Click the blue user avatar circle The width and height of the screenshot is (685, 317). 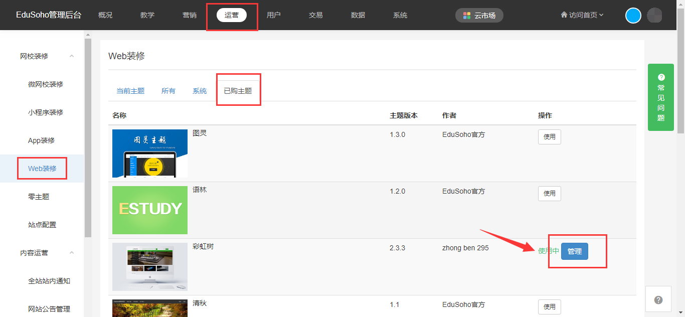633,16
